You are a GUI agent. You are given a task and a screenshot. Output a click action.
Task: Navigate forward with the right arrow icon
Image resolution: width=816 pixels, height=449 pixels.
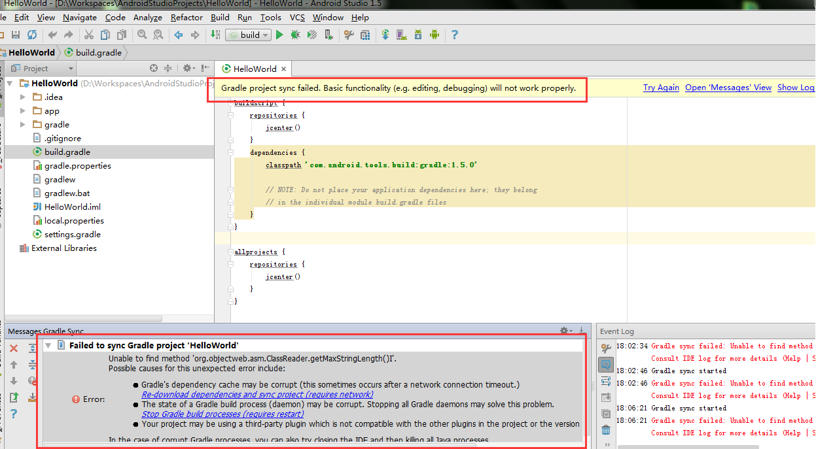click(x=194, y=35)
